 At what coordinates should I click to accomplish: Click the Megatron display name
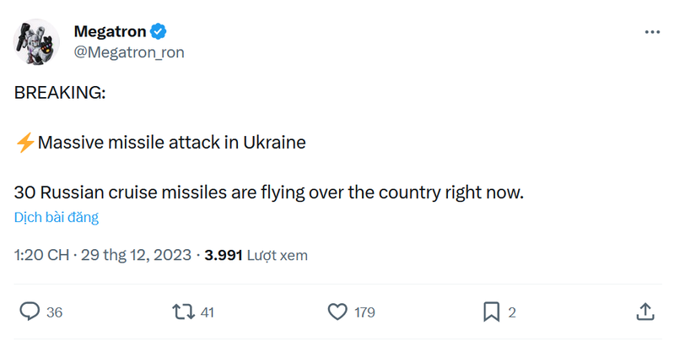[110, 32]
